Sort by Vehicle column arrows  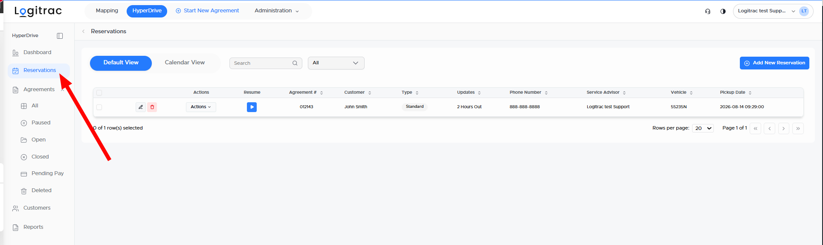pyautogui.click(x=691, y=92)
